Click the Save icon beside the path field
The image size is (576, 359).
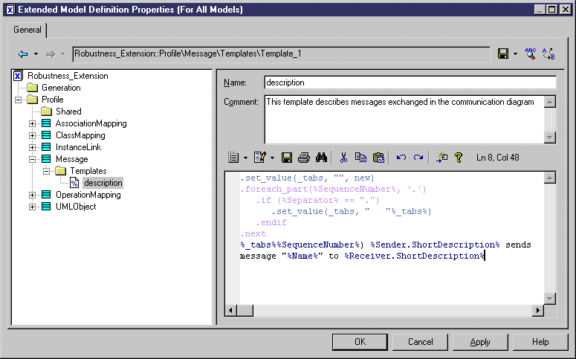pyautogui.click(x=503, y=54)
